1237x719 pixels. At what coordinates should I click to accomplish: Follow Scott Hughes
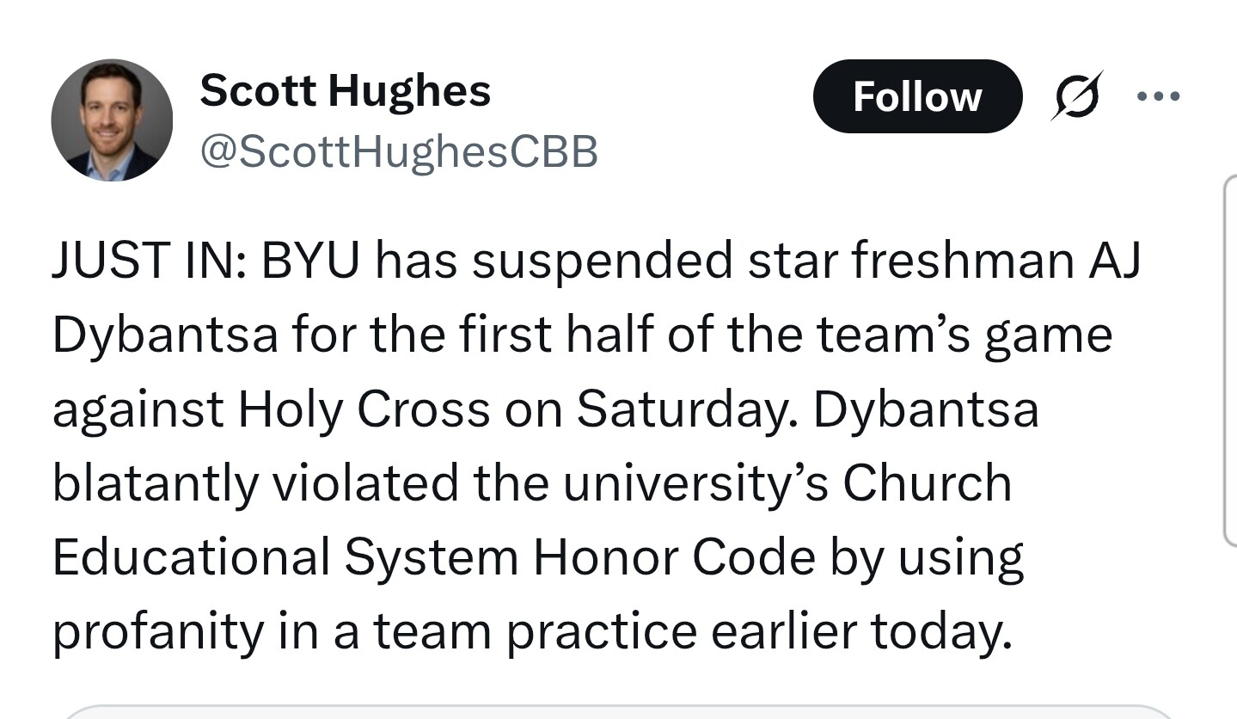coord(917,96)
